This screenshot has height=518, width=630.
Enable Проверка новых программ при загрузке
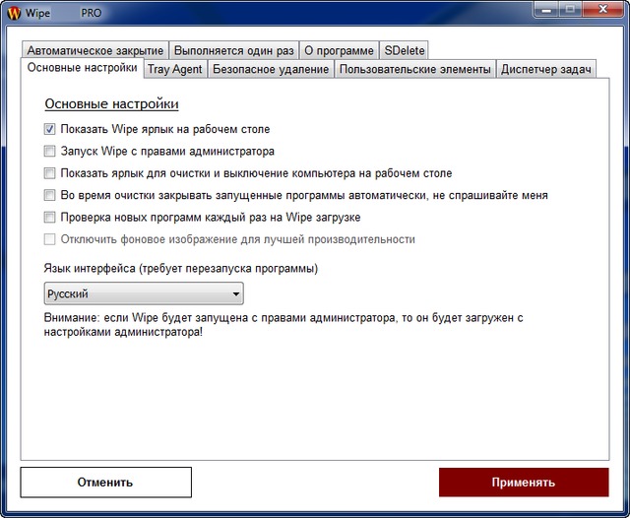coord(50,217)
